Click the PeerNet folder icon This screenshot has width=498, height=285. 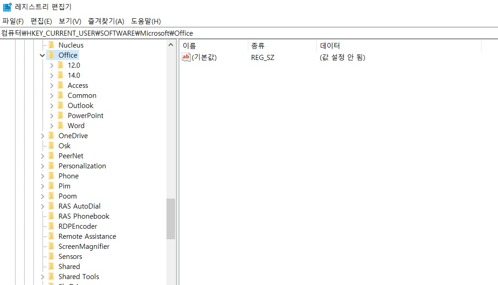coord(52,156)
